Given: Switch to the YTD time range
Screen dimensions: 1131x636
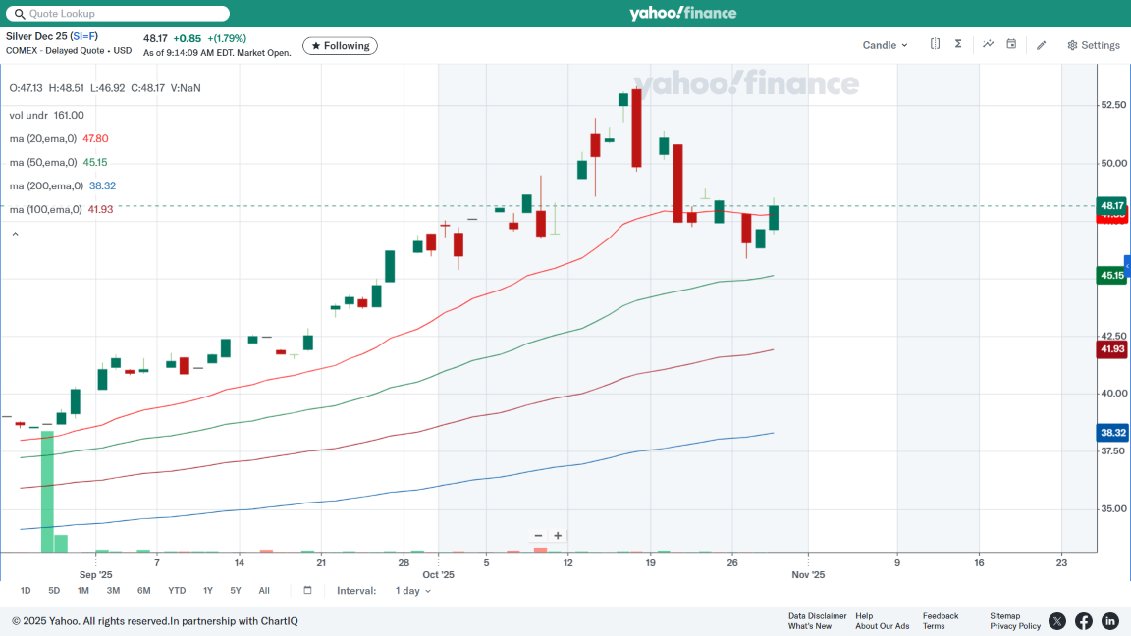Looking at the screenshot, I should pyautogui.click(x=177, y=591).
